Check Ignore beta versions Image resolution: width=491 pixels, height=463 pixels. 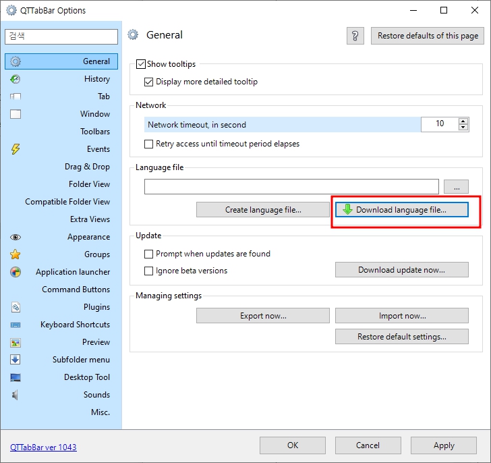(x=148, y=271)
